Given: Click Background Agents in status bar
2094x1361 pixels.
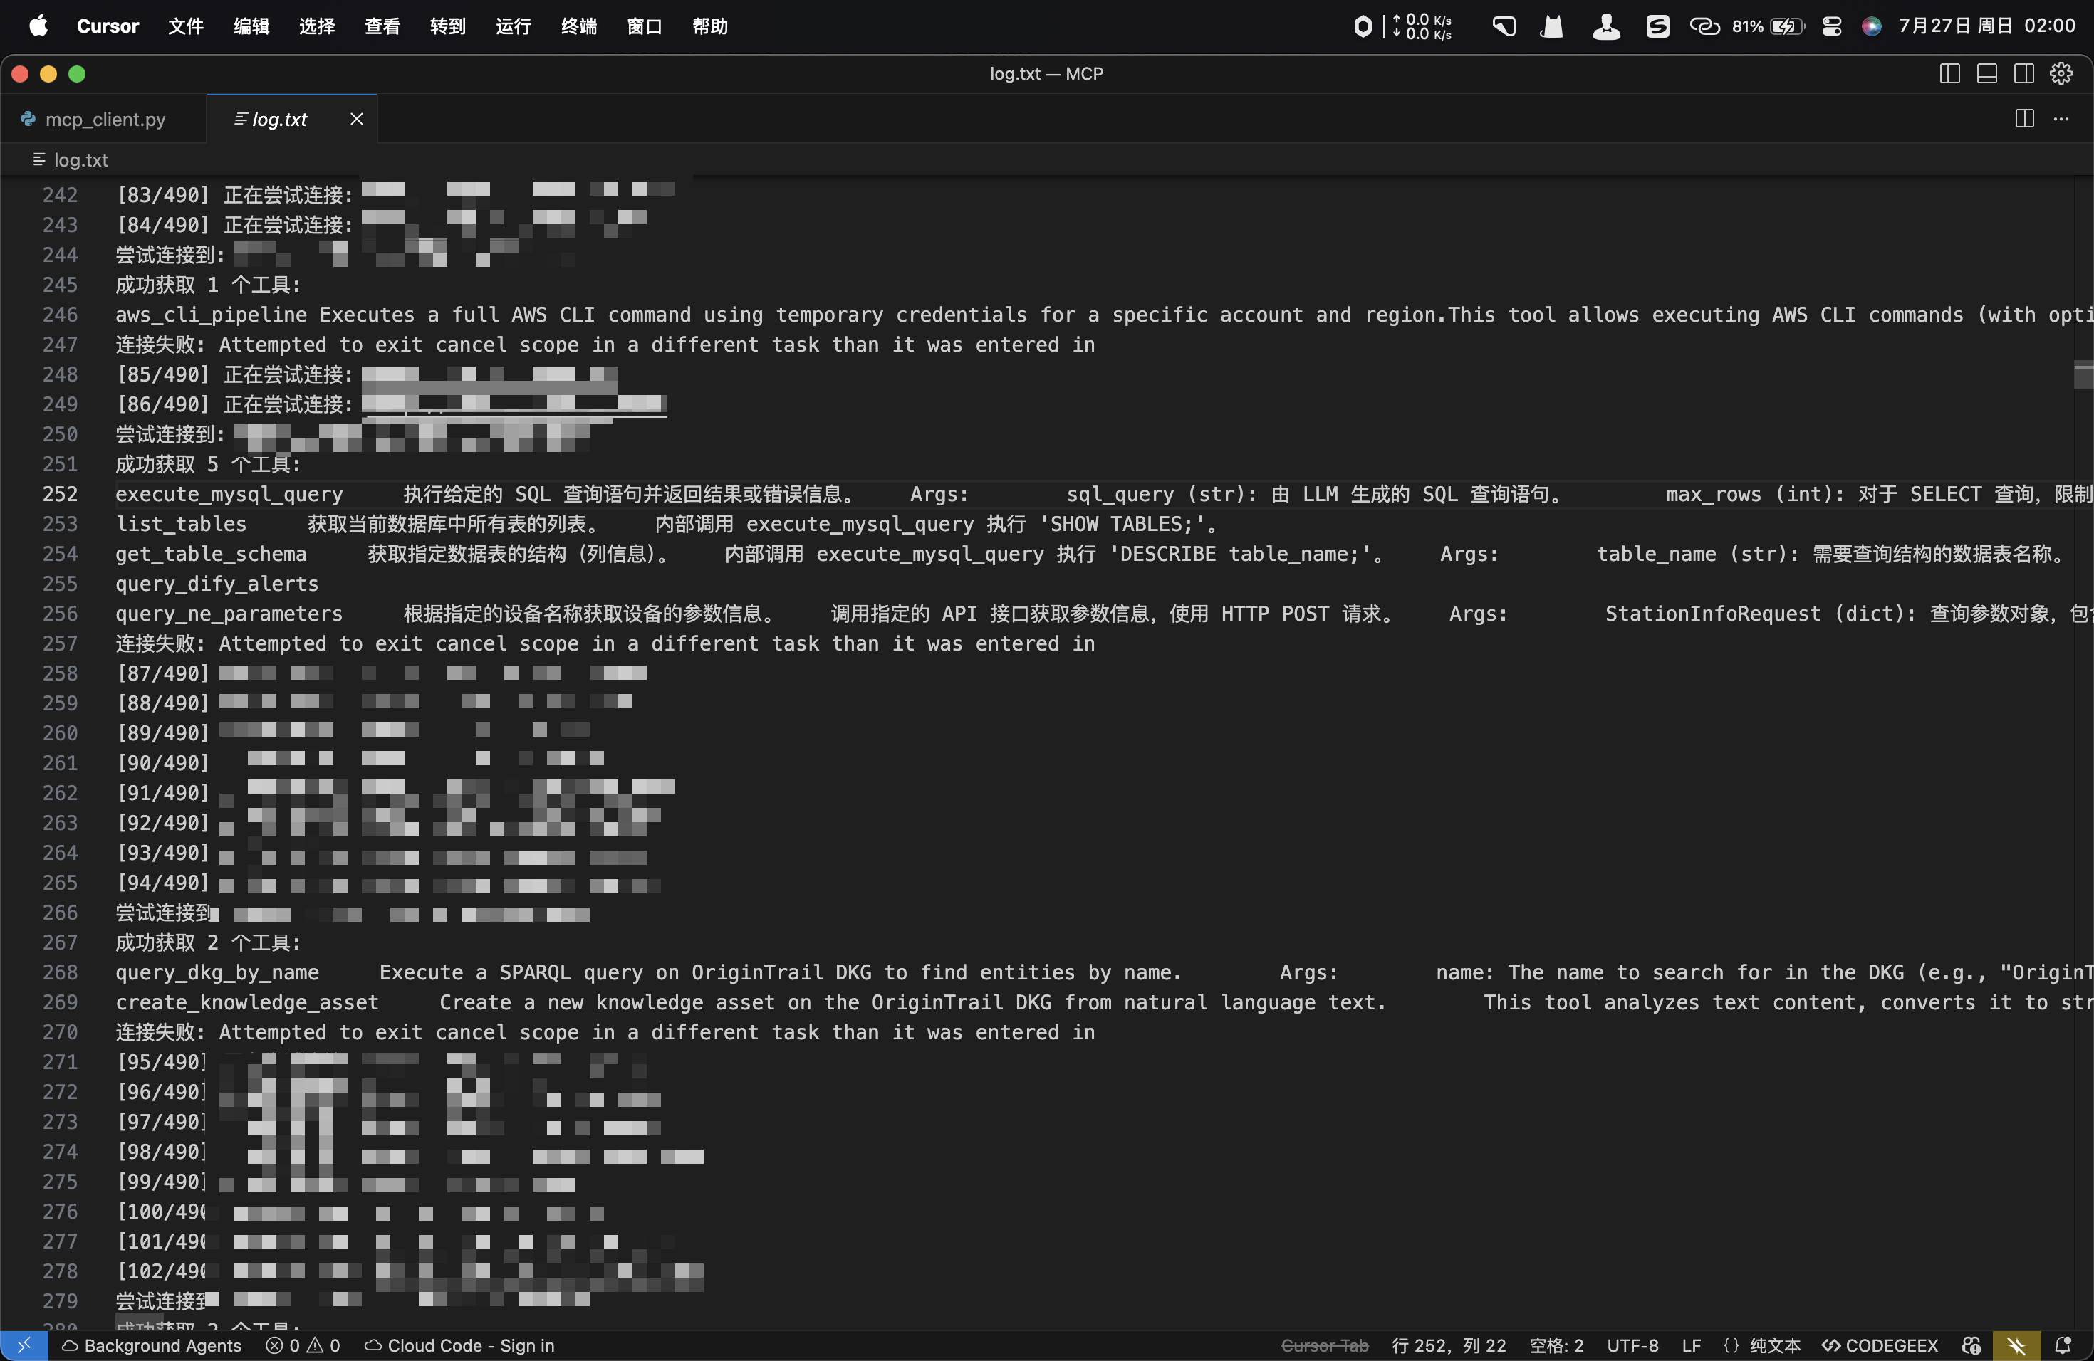Looking at the screenshot, I should point(151,1345).
